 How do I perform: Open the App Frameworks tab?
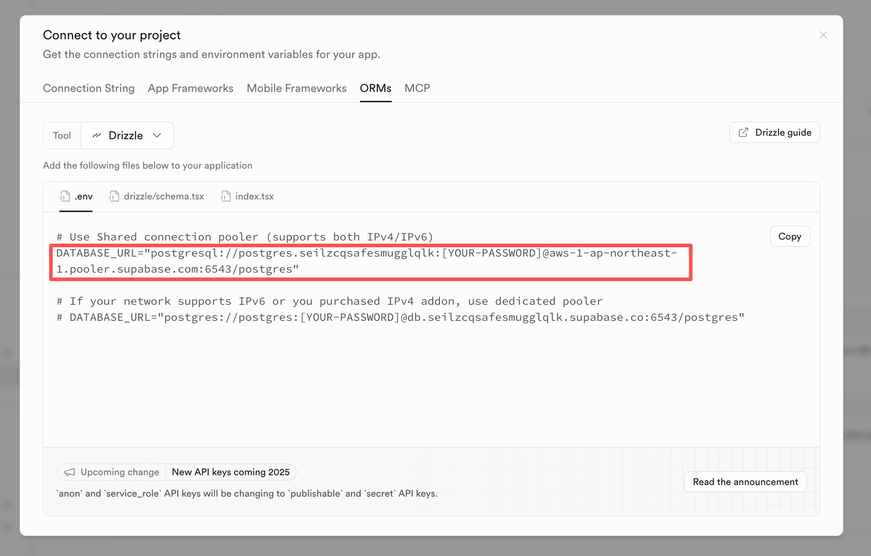click(190, 88)
